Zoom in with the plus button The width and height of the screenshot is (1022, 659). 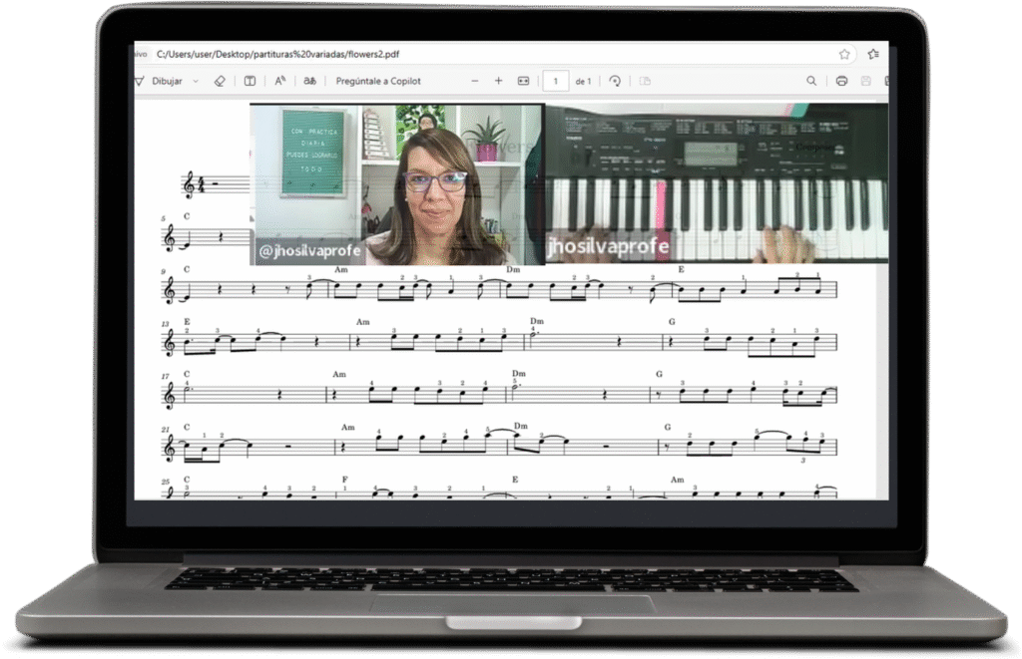click(499, 81)
